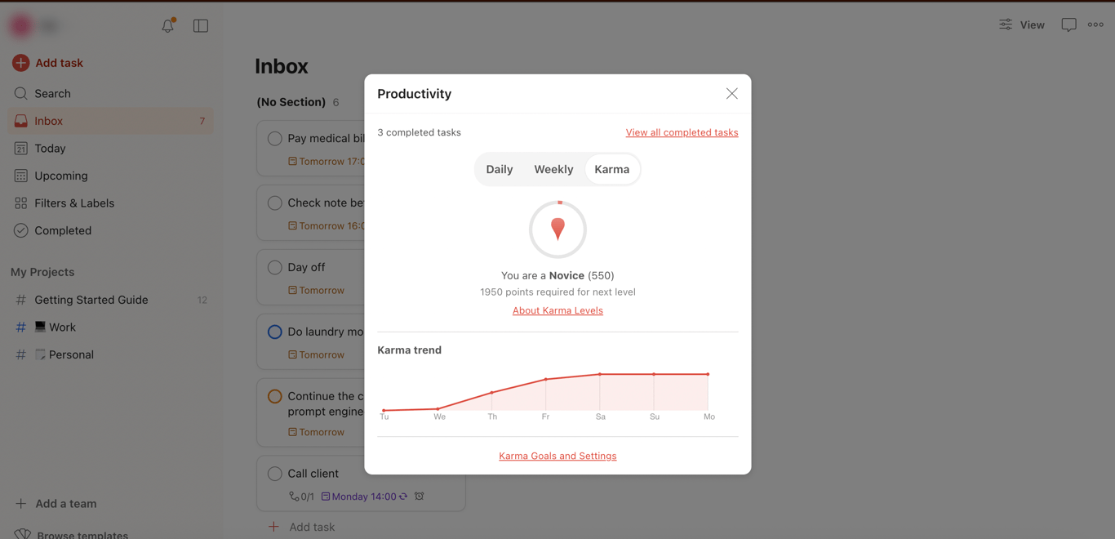
Task: Toggle the sidebar panel icon
Action: (201, 26)
